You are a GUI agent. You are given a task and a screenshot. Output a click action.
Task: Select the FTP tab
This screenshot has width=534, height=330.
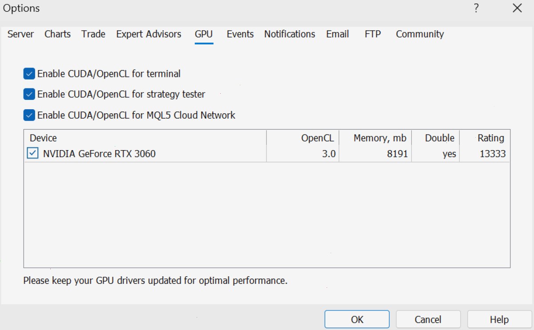tap(373, 34)
